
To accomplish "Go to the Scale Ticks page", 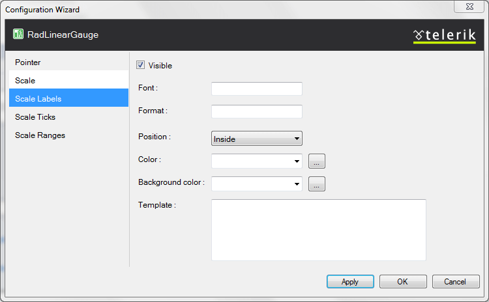I will point(68,117).
